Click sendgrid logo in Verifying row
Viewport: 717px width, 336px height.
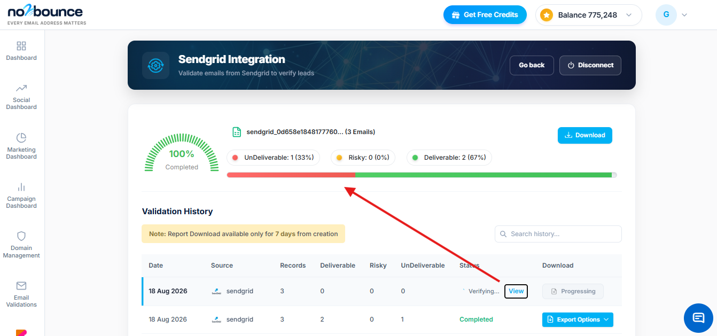point(216,291)
